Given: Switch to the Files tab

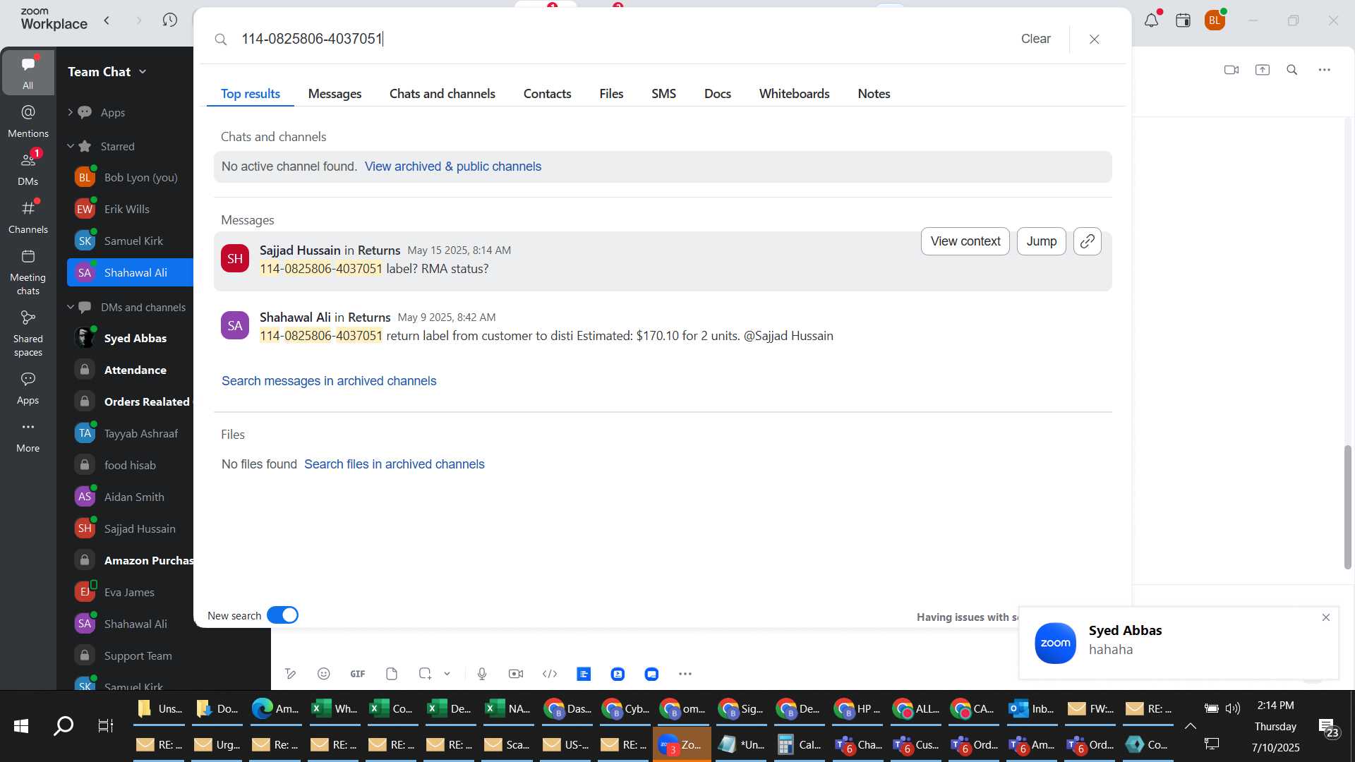Looking at the screenshot, I should pyautogui.click(x=611, y=94).
